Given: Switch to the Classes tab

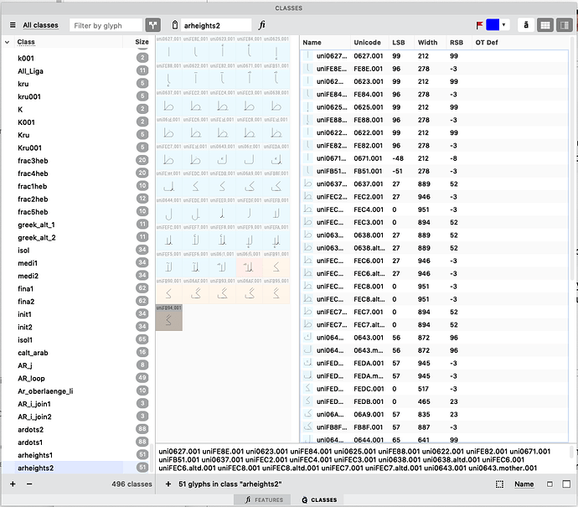Looking at the screenshot, I should pyautogui.click(x=319, y=499).
